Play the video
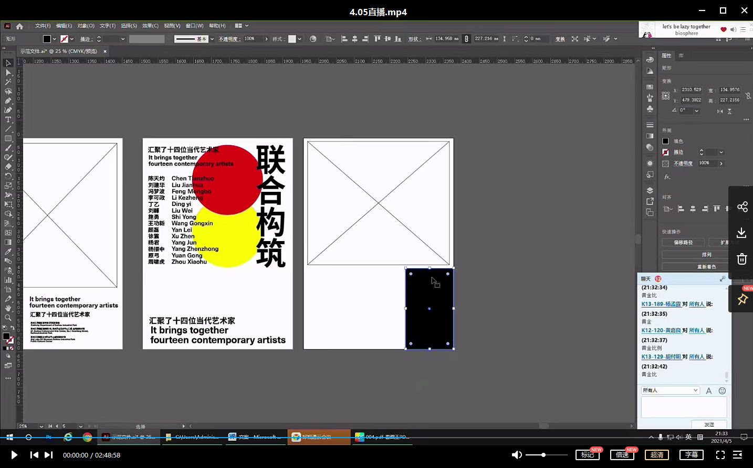753x468 pixels. pos(14,455)
